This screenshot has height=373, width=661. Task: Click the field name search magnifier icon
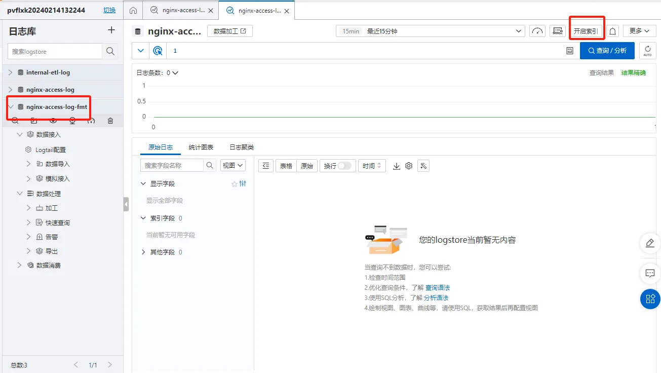(x=210, y=165)
